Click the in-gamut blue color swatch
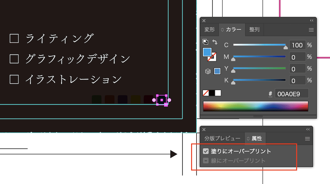330x184 pixels. (217, 71)
